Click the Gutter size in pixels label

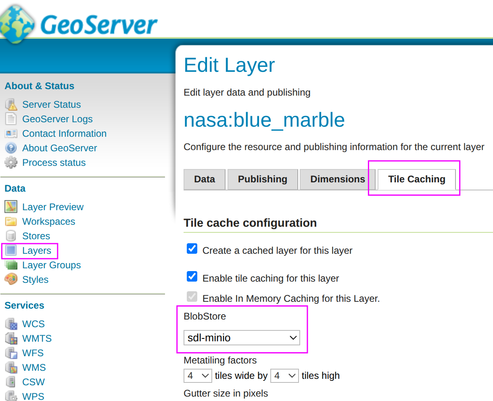(x=226, y=393)
